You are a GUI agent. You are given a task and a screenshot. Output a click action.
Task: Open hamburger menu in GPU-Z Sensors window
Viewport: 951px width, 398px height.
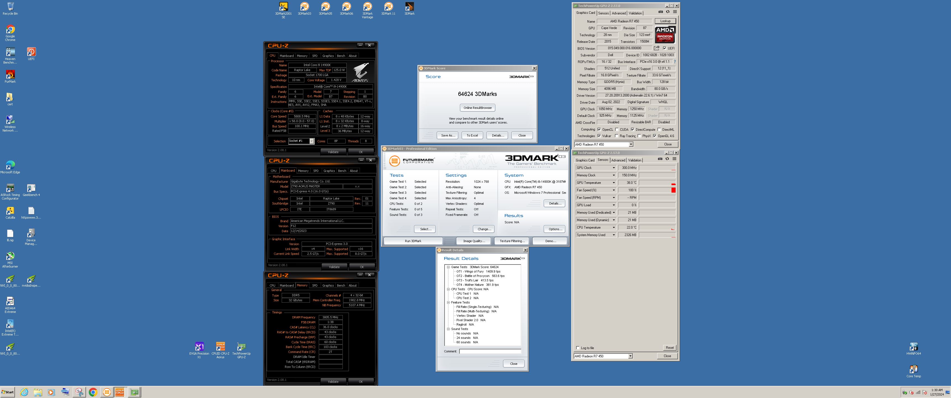(675, 159)
